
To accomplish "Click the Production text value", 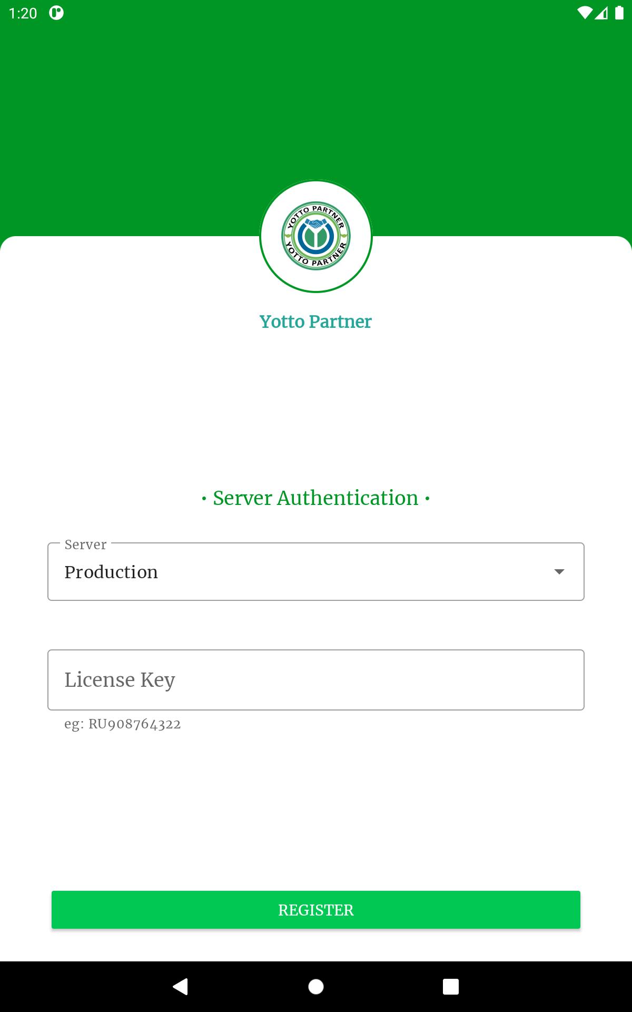I will pyautogui.click(x=111, y=572).
